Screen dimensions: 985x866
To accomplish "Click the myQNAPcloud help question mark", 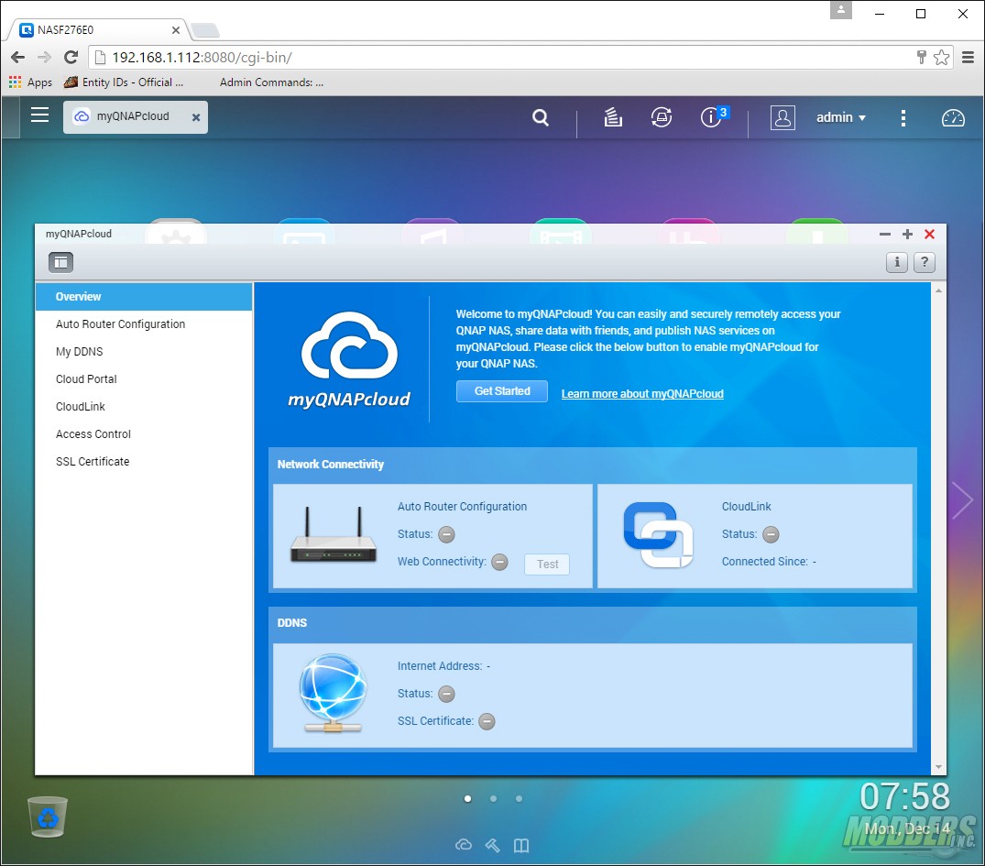I will click(x=924, y=262).
